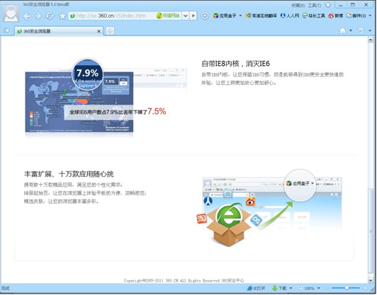This screenshot has height=295, width=377.
Task: Click scrollbar up arrow
Action: [x=371, y=40]
